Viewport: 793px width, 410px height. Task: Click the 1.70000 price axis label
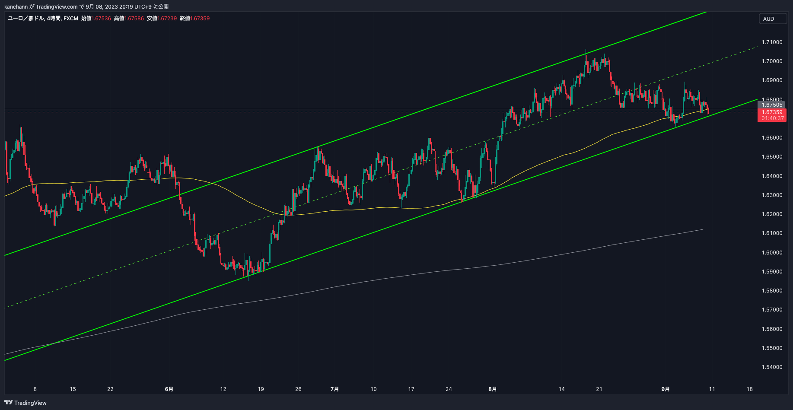pos(772,61)
